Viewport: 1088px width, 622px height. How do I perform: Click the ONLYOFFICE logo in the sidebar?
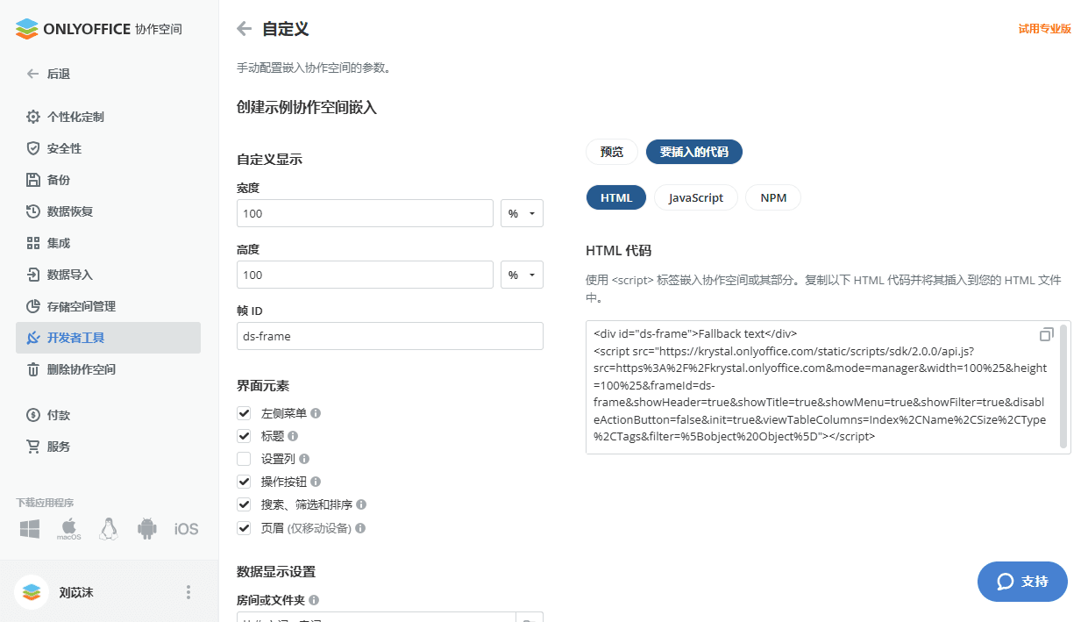[x=99, y=29]
